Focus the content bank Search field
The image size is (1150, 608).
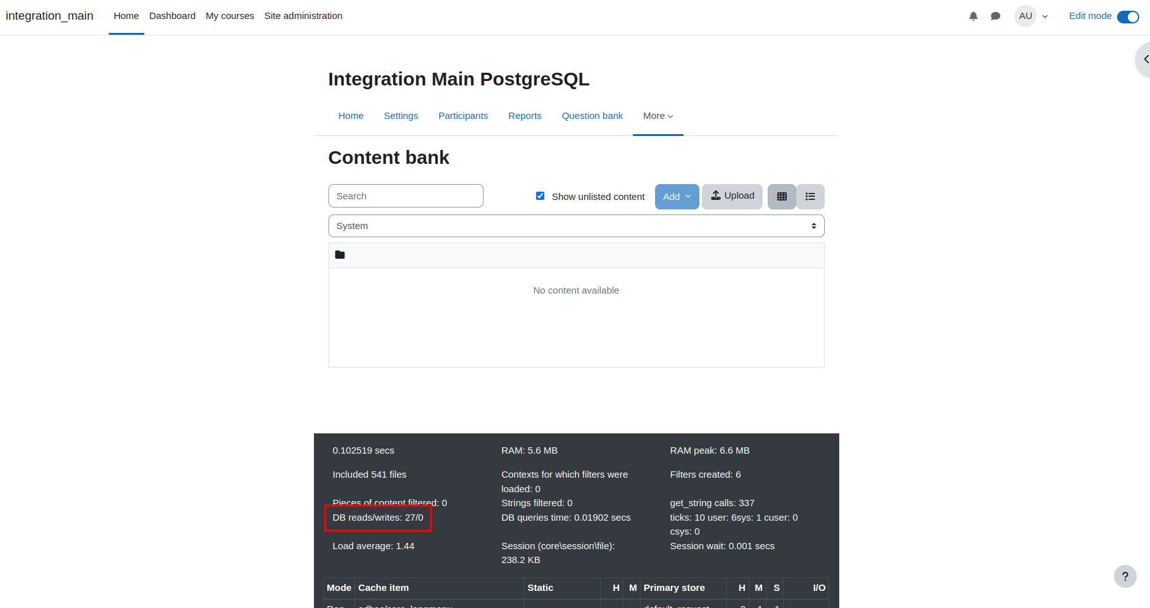[406, 196]
